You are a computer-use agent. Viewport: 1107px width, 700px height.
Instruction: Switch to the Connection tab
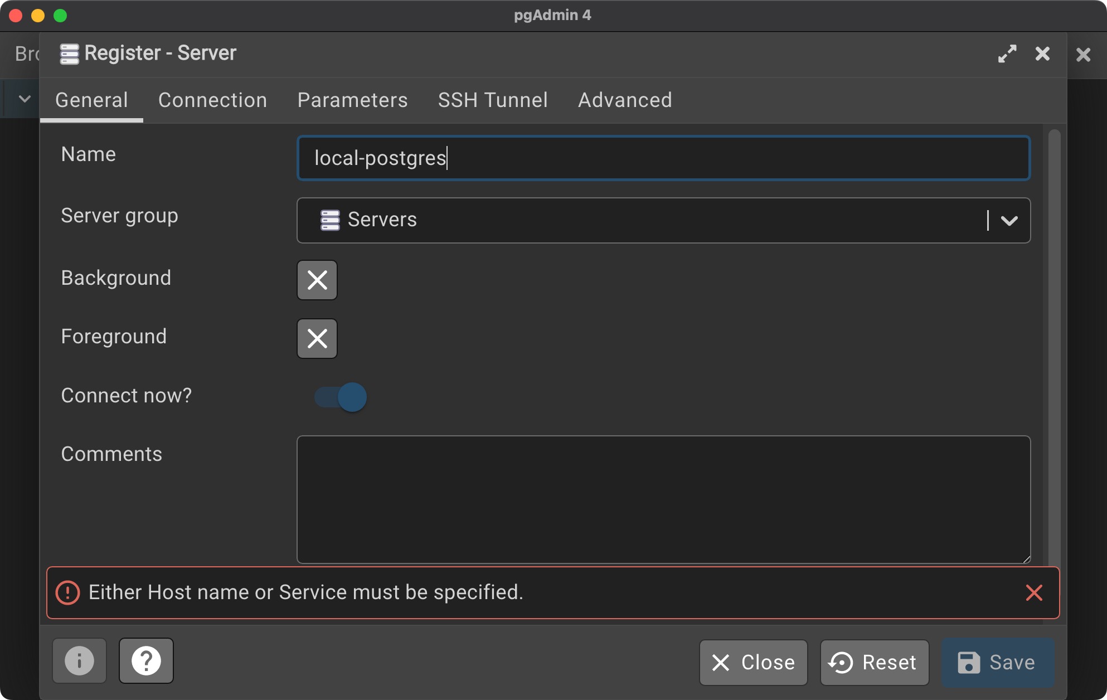(212, 100)
